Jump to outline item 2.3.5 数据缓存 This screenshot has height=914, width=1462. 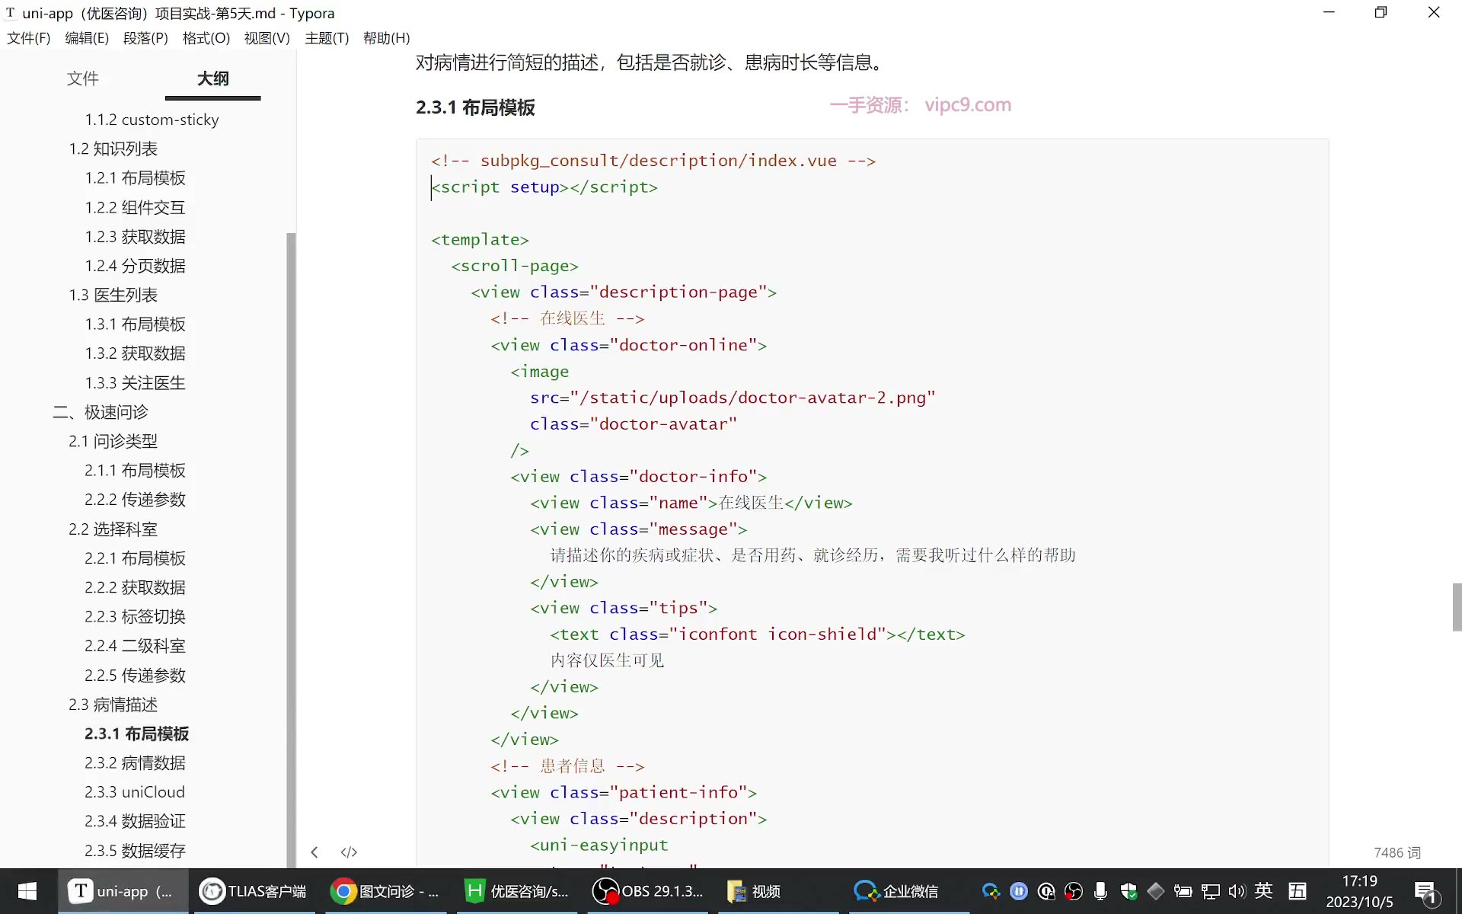point(135,851)
